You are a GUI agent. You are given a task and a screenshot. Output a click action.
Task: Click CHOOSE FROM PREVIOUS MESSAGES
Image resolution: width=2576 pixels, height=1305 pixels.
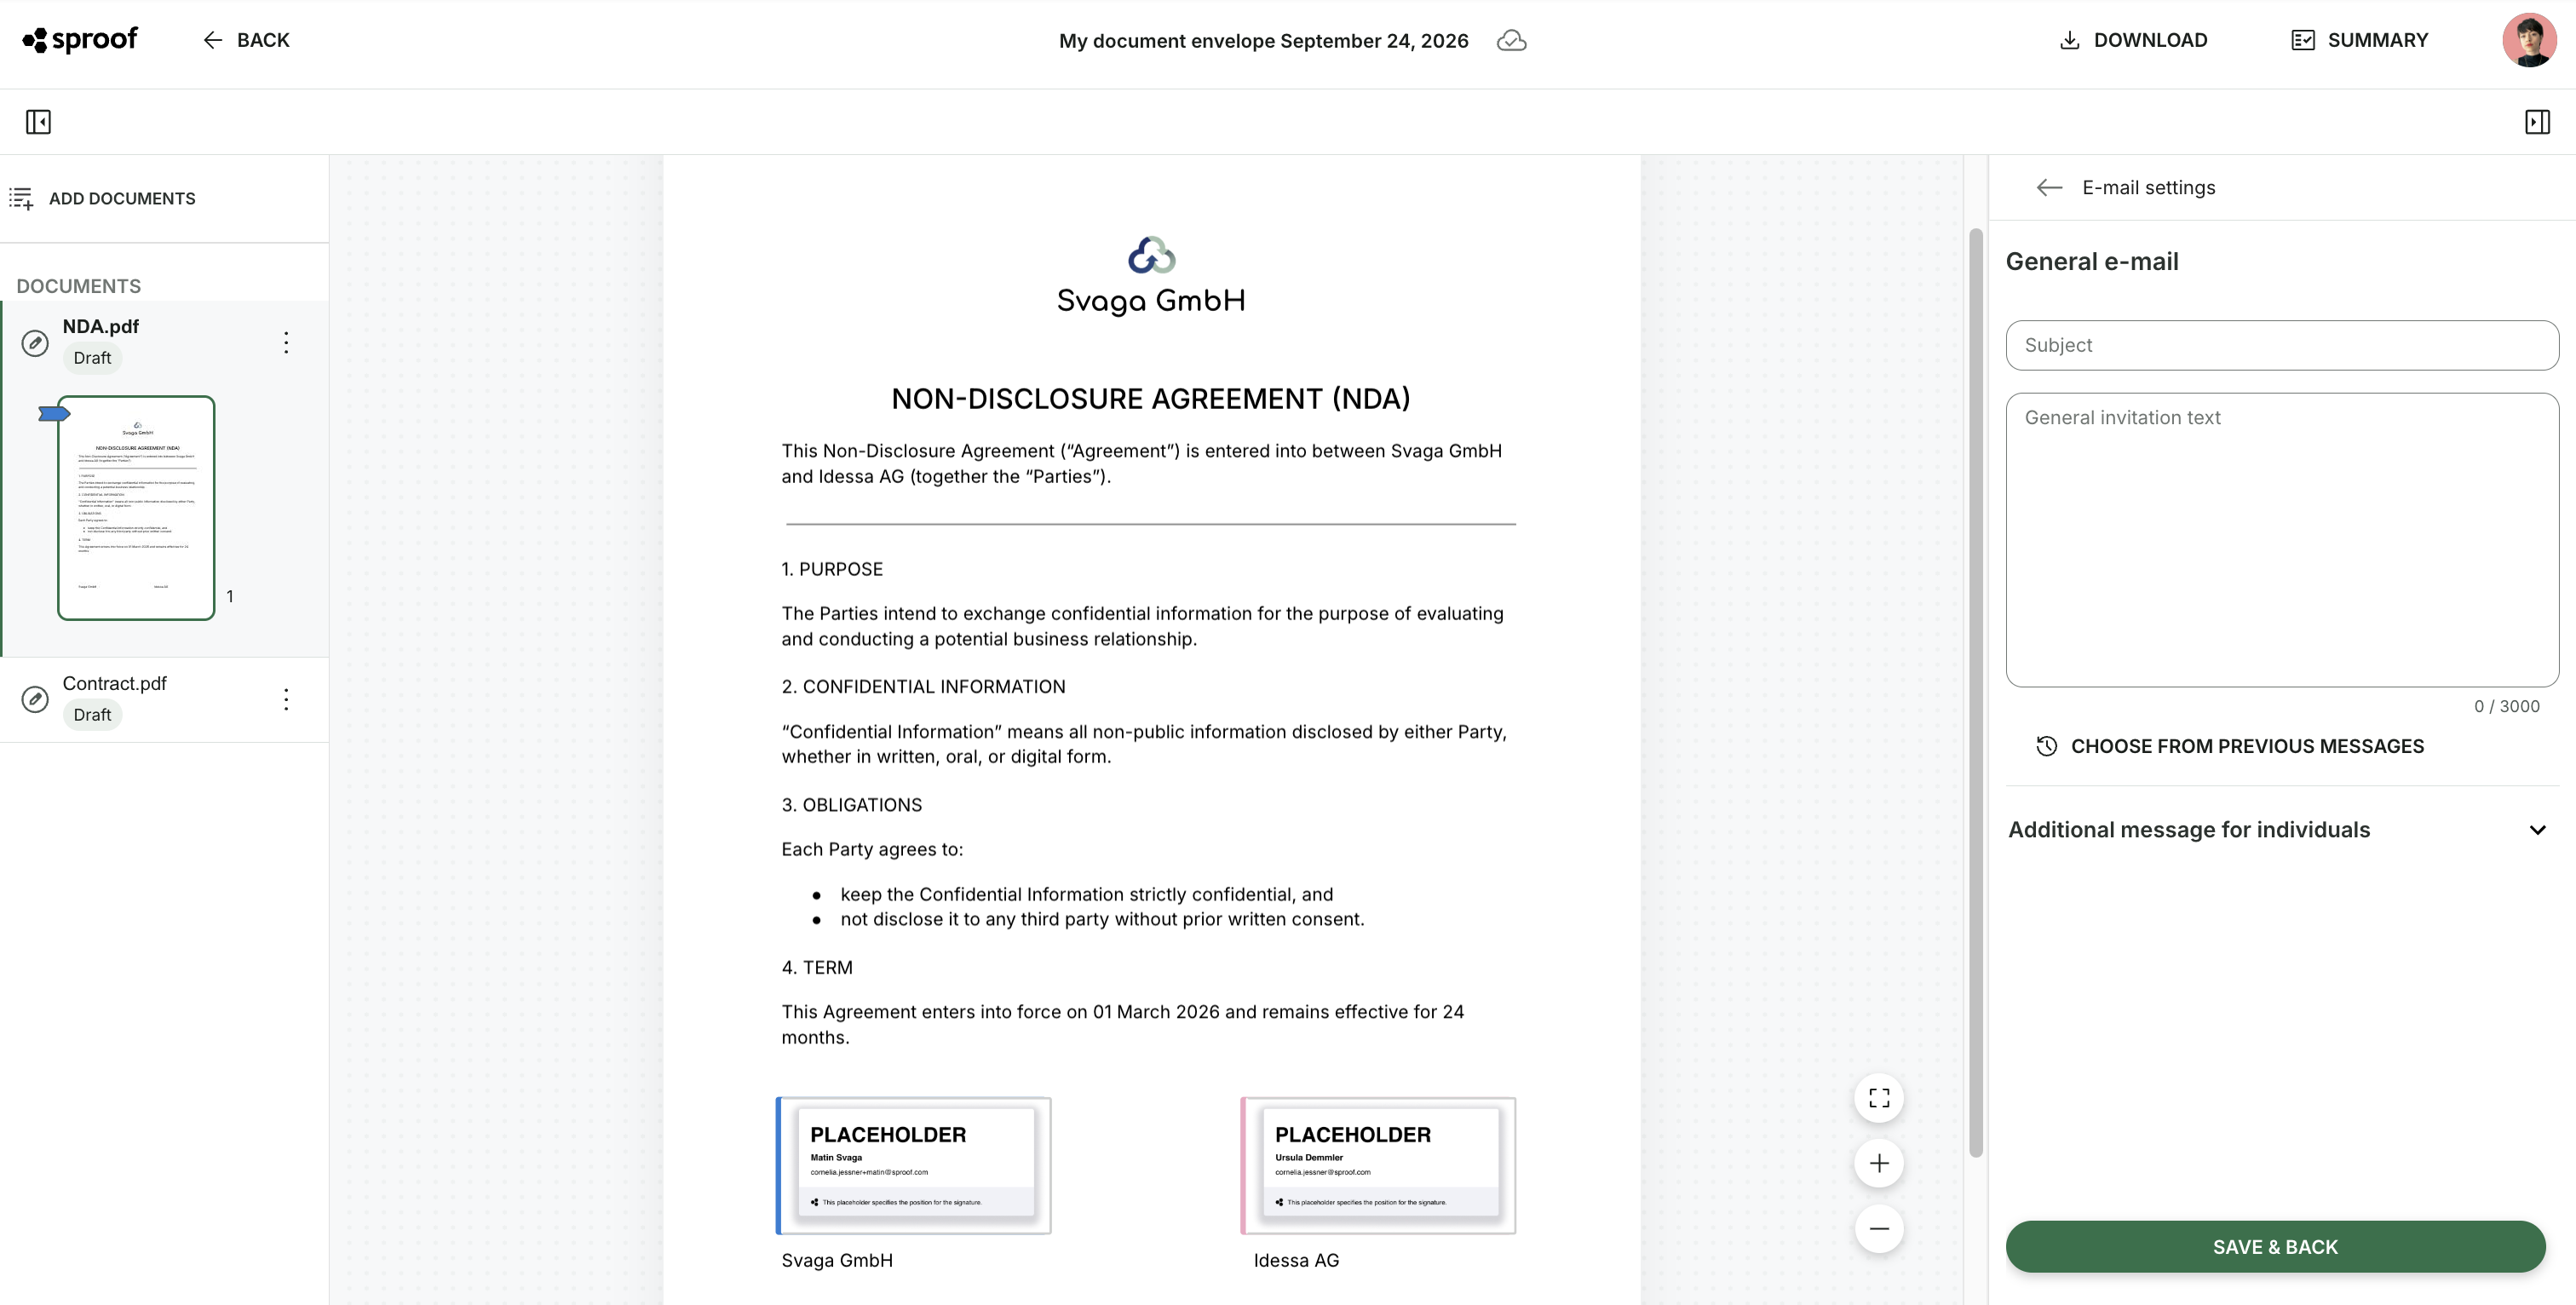pyautogui.click(x=2230, y=746)
